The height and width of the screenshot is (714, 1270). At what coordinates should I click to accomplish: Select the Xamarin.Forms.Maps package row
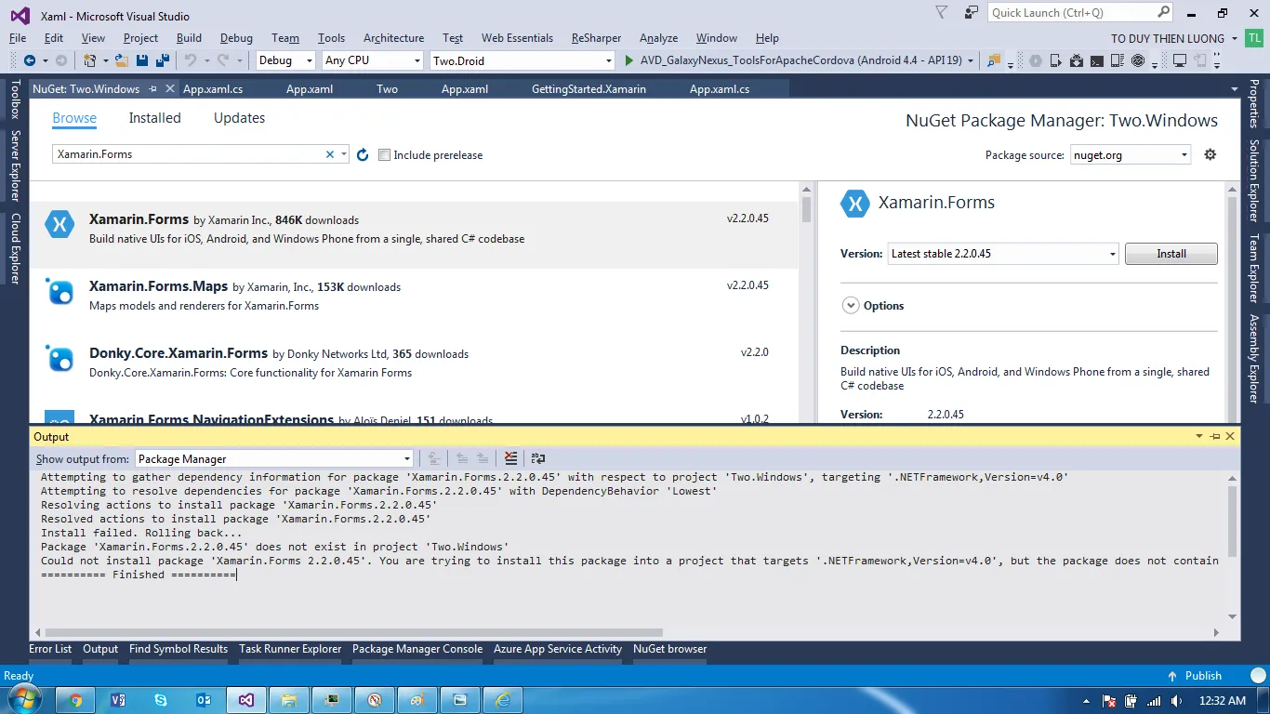coord(414,302)
